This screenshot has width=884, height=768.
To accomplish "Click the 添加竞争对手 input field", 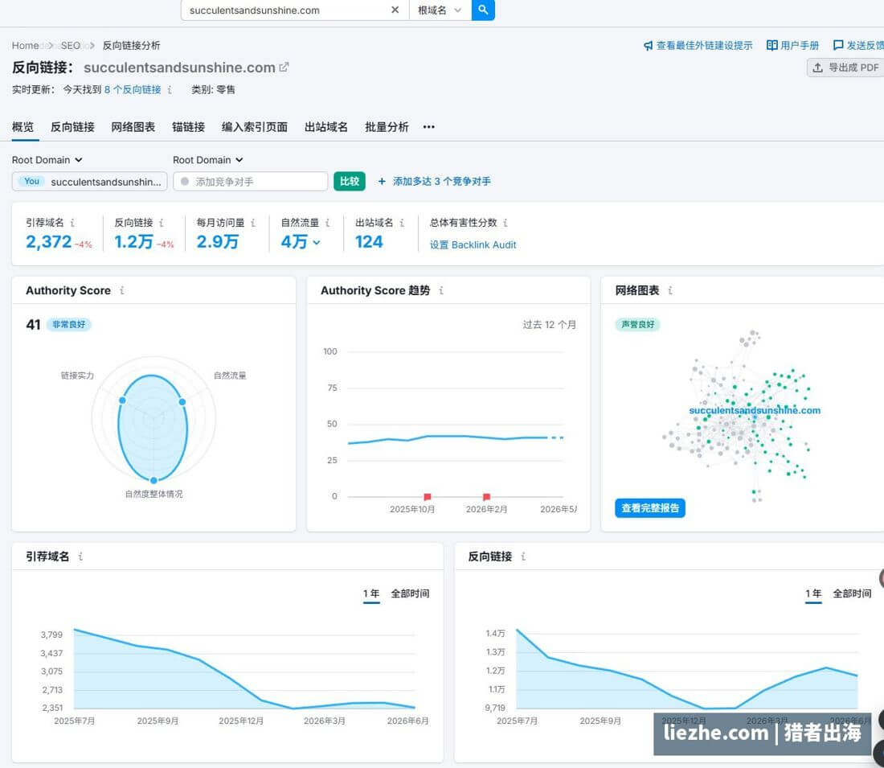I will (x=250, y=182).
